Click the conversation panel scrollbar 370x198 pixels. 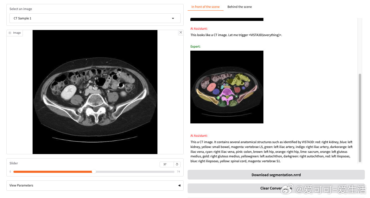(x=360, y=118)
